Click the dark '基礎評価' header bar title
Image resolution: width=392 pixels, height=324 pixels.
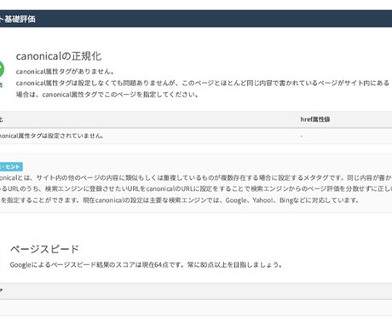18,19
